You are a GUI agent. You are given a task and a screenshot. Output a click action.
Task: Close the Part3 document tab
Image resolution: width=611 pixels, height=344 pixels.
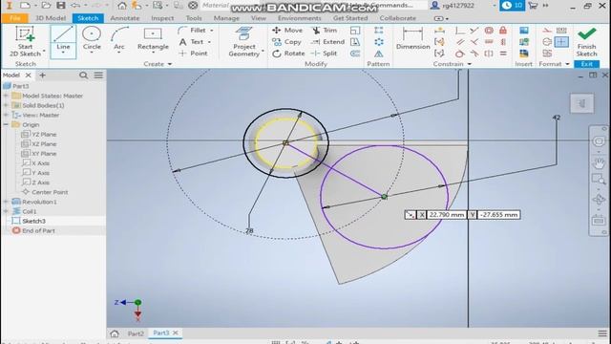coord(176,333)
